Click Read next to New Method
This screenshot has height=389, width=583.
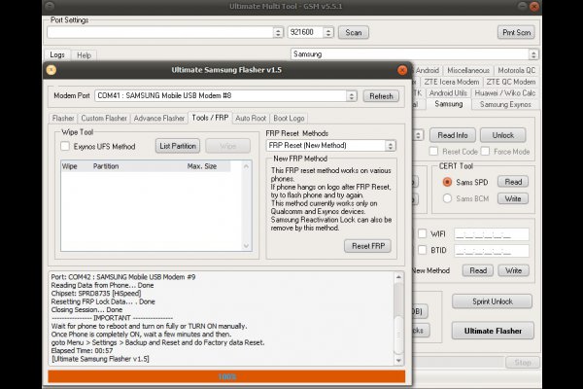[478, 270]
